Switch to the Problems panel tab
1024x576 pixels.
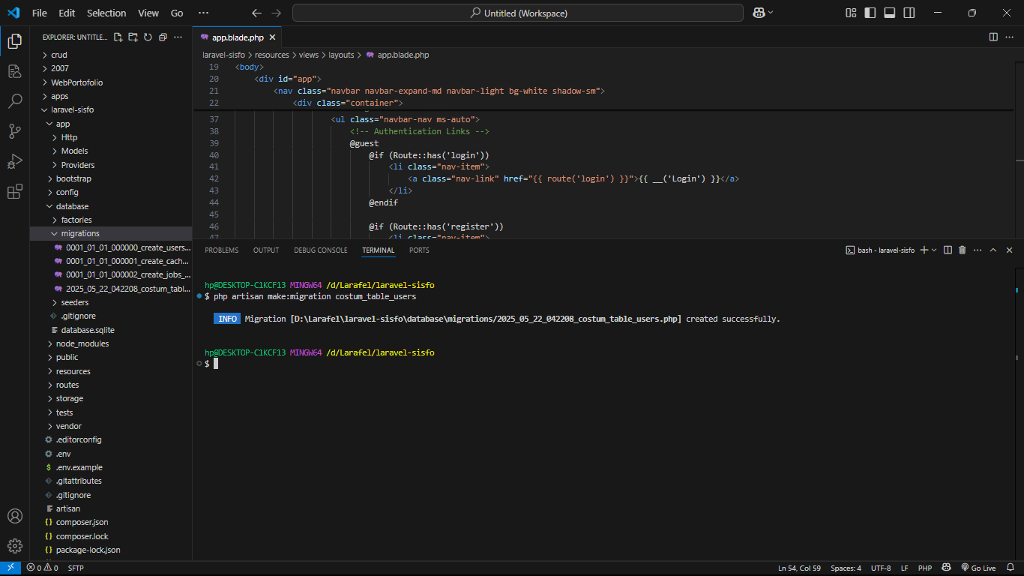(x=221, y=250)
